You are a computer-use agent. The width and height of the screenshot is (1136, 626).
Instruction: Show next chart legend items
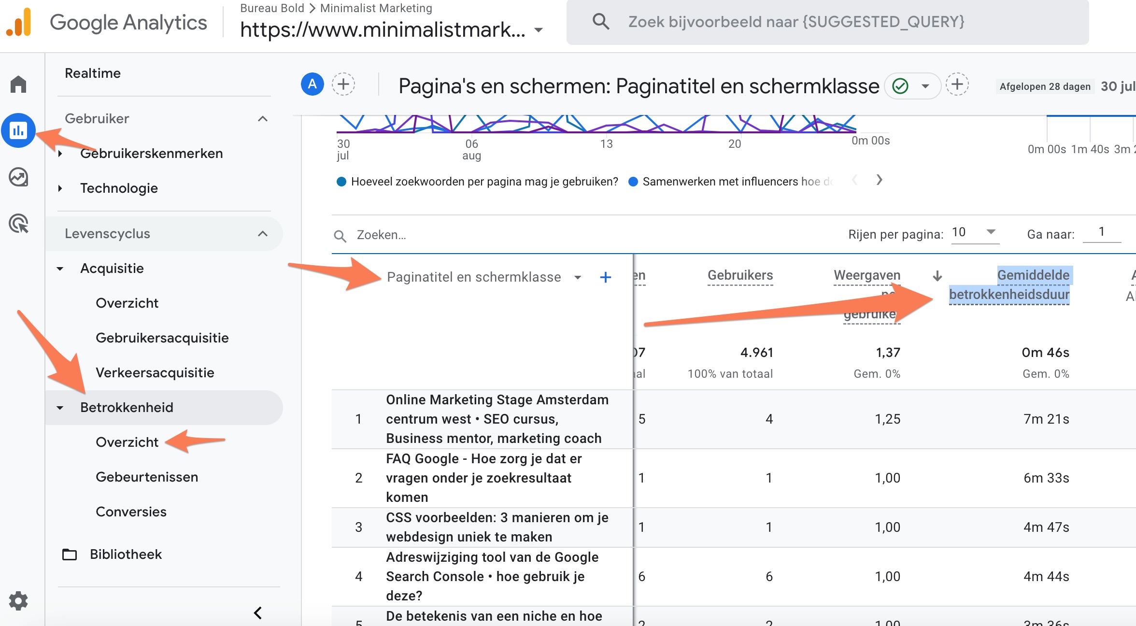pos(879,180)
